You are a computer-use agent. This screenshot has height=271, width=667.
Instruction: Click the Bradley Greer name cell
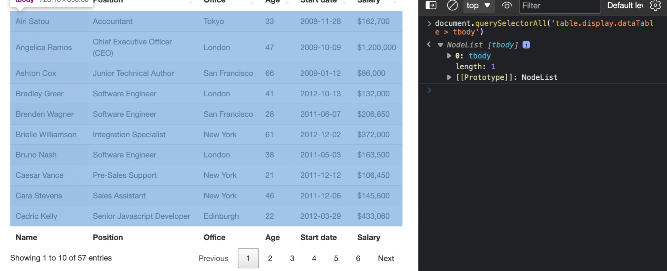(49, 94)
